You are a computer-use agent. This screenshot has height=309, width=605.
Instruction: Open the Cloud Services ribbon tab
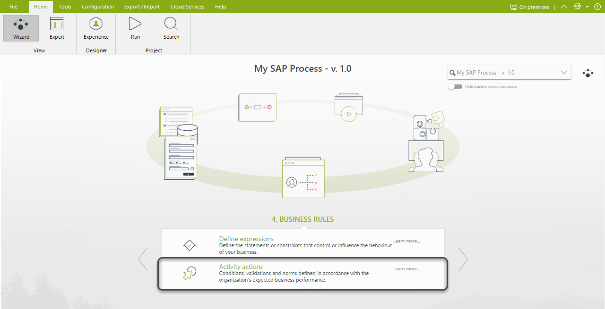tap(187, 7)
